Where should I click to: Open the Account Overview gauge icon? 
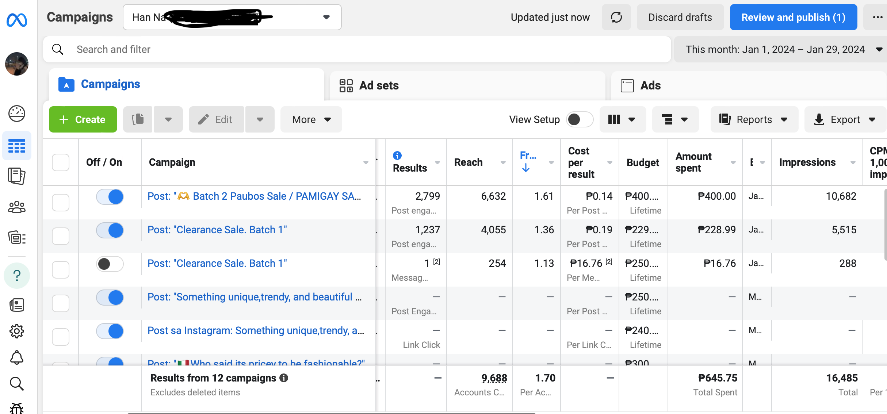click(x=17, y=114)
